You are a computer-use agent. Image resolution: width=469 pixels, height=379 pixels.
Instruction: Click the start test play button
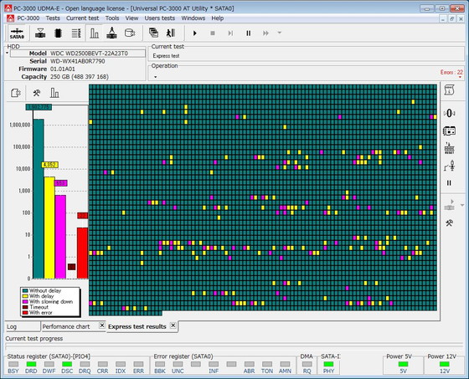click(194, 33)
